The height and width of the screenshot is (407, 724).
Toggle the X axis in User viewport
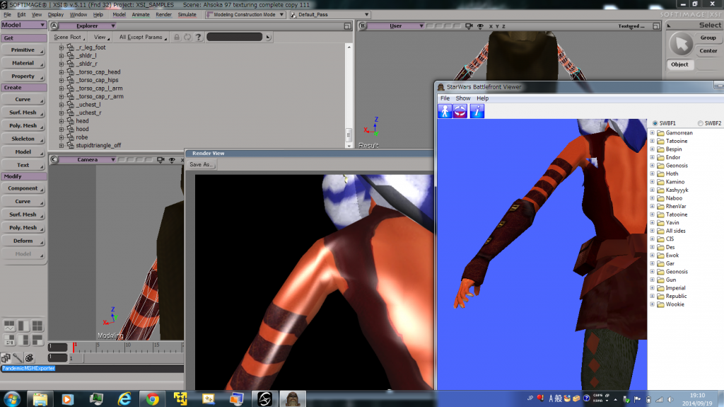[x=491, y=26]
